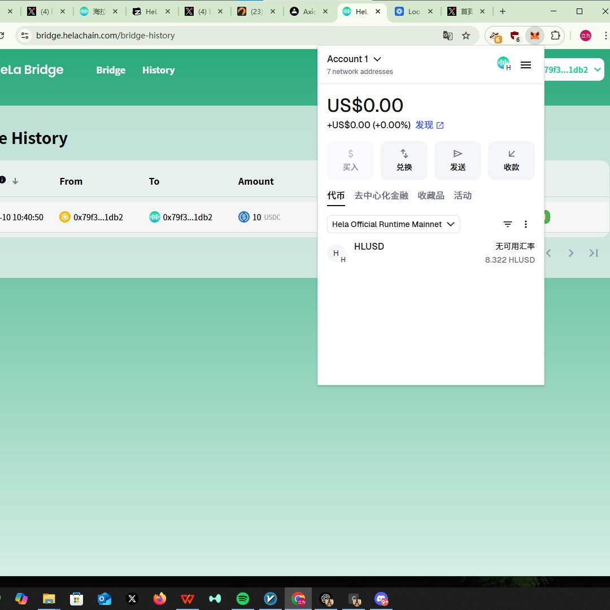Close the active HeLa browser tab
This screenshot has width=610, height=610.
click(378, 12)
